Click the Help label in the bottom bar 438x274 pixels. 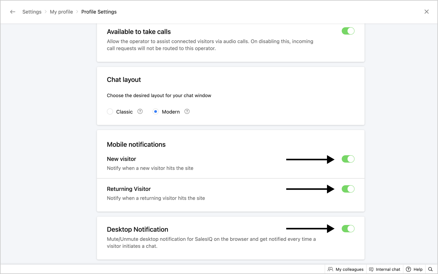point(418,269)
